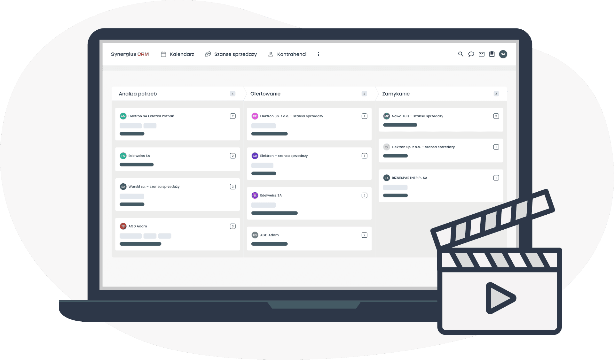The width and height of the screenshot is (614, 360).
Task: Click the PS avatar on Edelweiss SA card
Action: 123,156
